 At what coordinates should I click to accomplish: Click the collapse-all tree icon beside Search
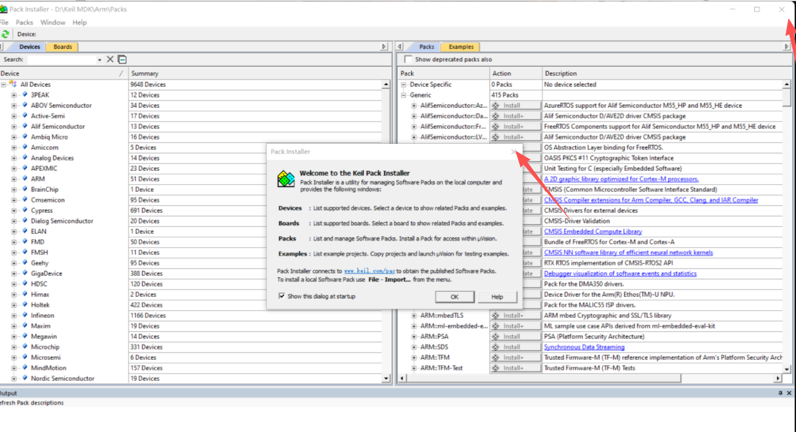[x=122, y=59]
